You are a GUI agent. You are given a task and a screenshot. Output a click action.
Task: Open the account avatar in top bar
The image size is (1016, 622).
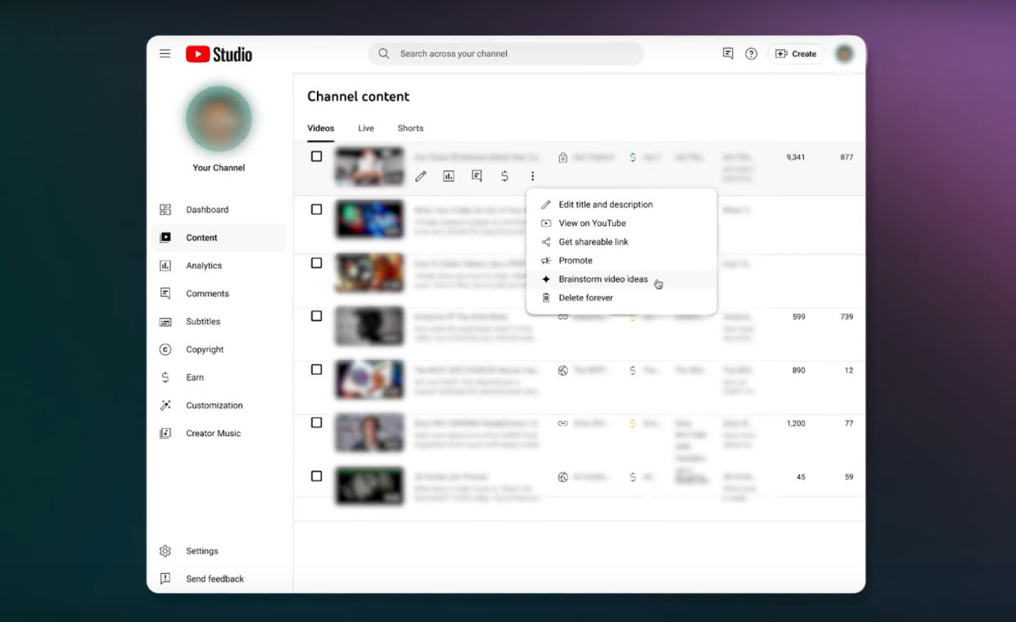point(844,54)
